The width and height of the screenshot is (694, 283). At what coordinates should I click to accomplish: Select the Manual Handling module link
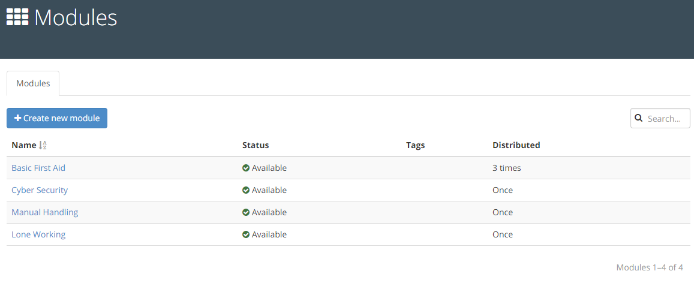(44, 212)
